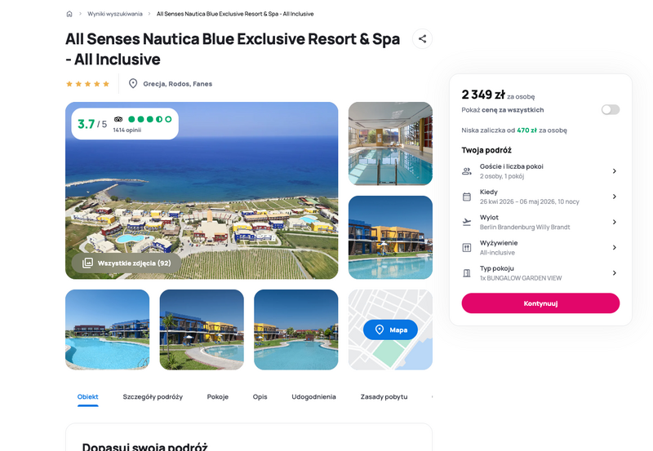Click the guests icon beside Goście

(x=467, y=171)
